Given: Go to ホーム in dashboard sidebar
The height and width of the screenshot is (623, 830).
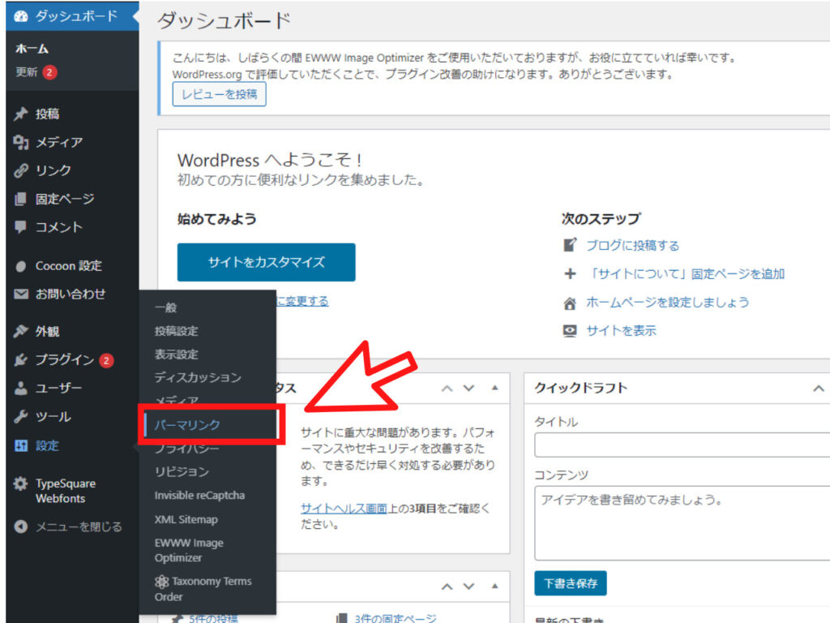Looking at the screenshot, I should [x=32, y=49].
